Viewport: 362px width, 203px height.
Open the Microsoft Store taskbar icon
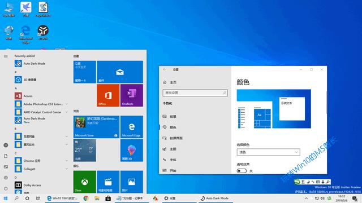(x=108, y=198)
